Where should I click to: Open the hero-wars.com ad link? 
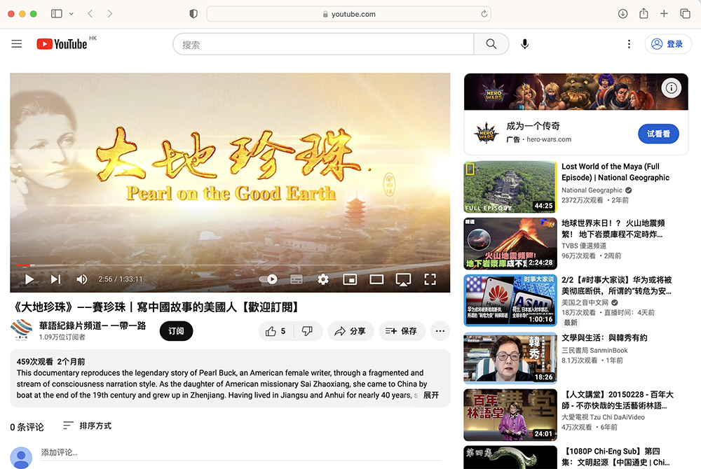tap(549, 139)
